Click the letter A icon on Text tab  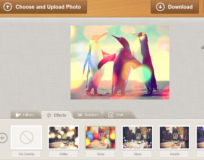coord(111,115)
